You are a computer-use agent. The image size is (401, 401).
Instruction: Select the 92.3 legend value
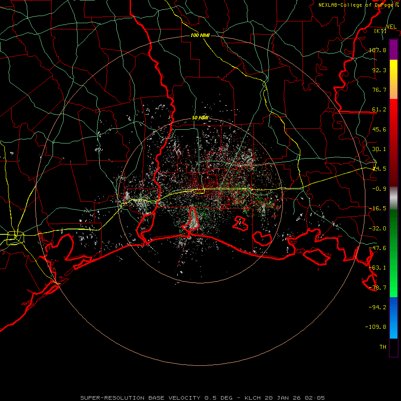(379, 70)
